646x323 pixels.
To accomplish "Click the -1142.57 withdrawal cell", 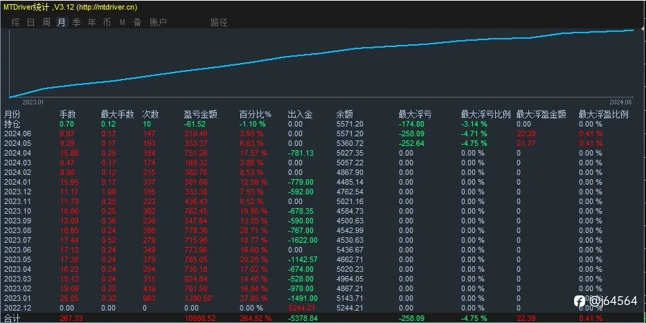I will coord(303,259).
